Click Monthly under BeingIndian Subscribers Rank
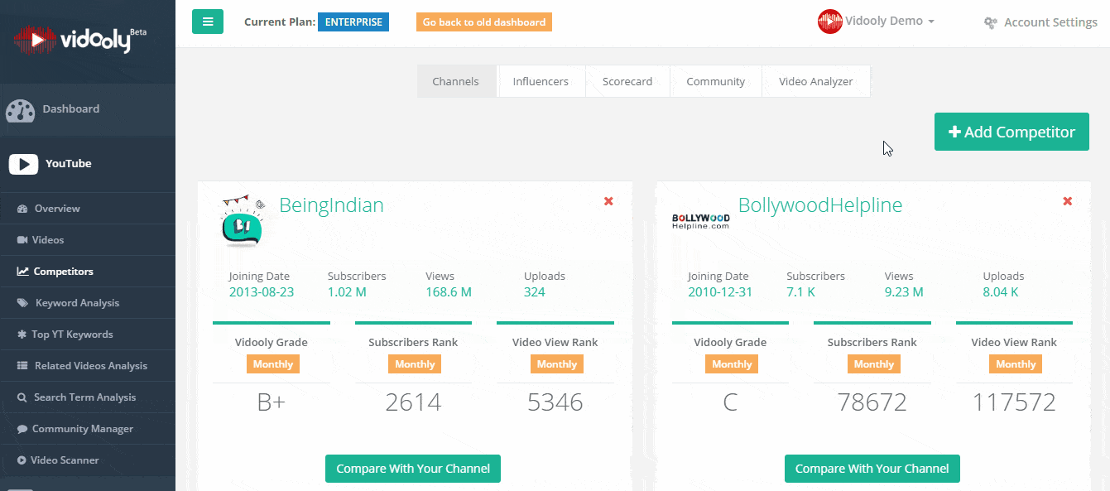Viewport: 1110px width, 491px height. [x=415, y=364]
